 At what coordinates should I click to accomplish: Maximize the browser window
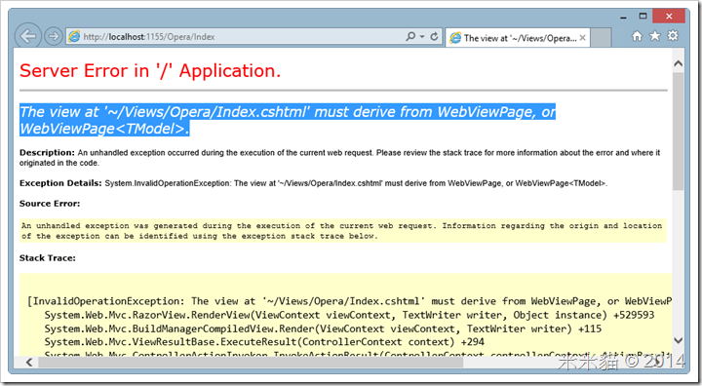click(x=643, y=17)
